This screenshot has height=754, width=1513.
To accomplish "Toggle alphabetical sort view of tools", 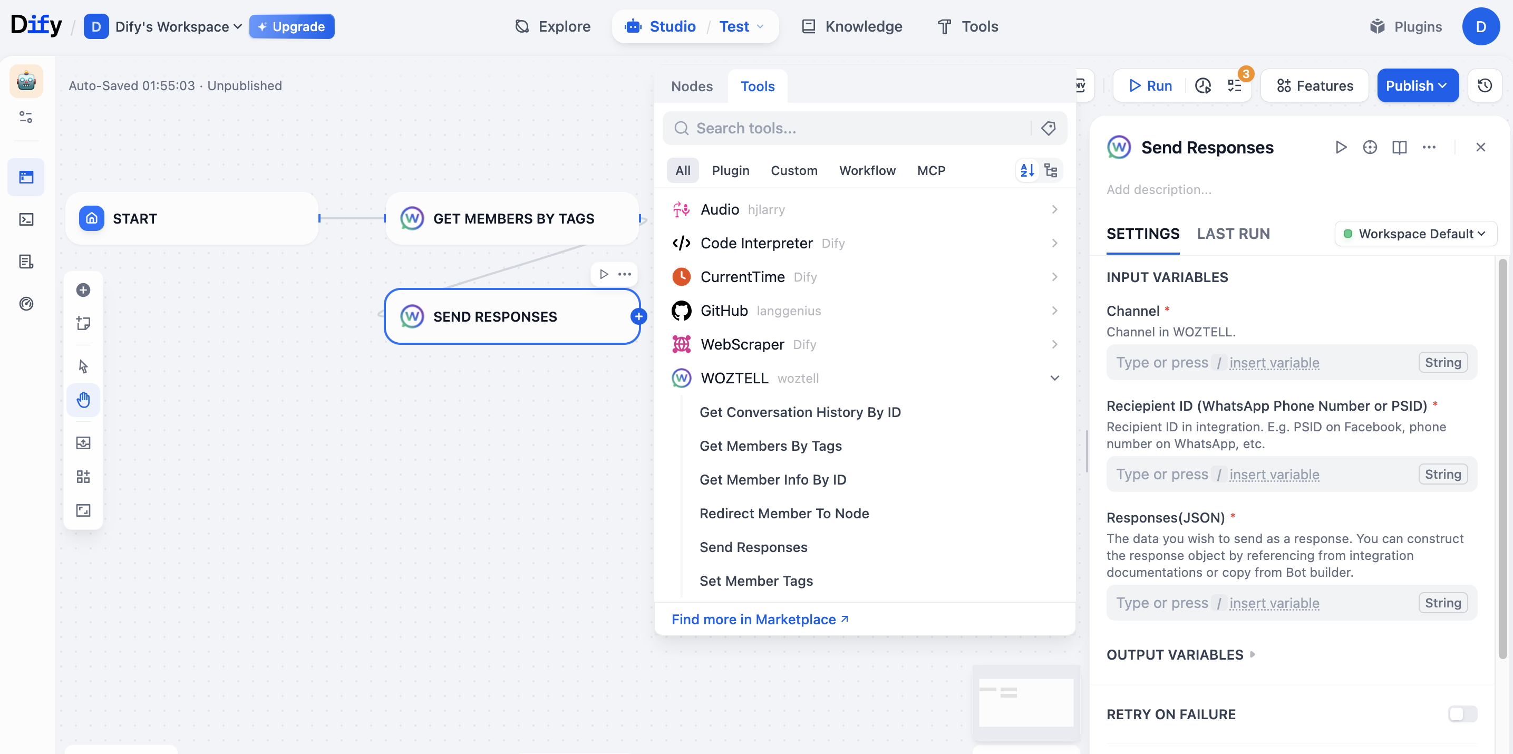I will click(x=1027, y=170).
